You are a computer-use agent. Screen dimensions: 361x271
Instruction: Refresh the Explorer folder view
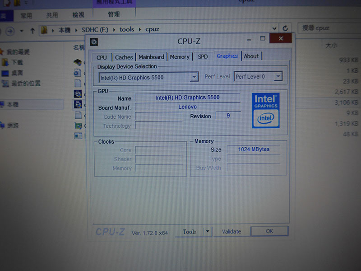pyautogui.click(x=285, y=28)
